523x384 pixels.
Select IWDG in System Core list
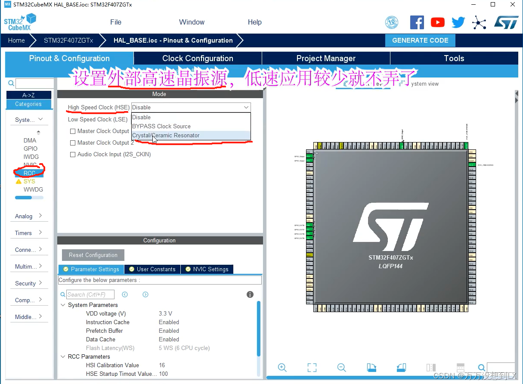[31, 157]
